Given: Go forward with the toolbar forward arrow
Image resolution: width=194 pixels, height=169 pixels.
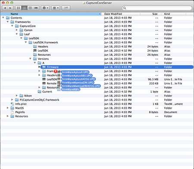Looking at the screenshot, I should pyautogui.click(x=10, y=8).
